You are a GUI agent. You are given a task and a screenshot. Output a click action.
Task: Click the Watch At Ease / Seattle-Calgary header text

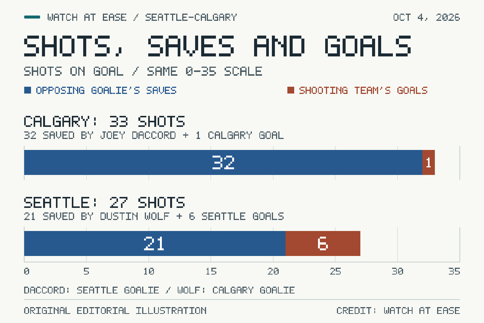(x=142, y=17)
